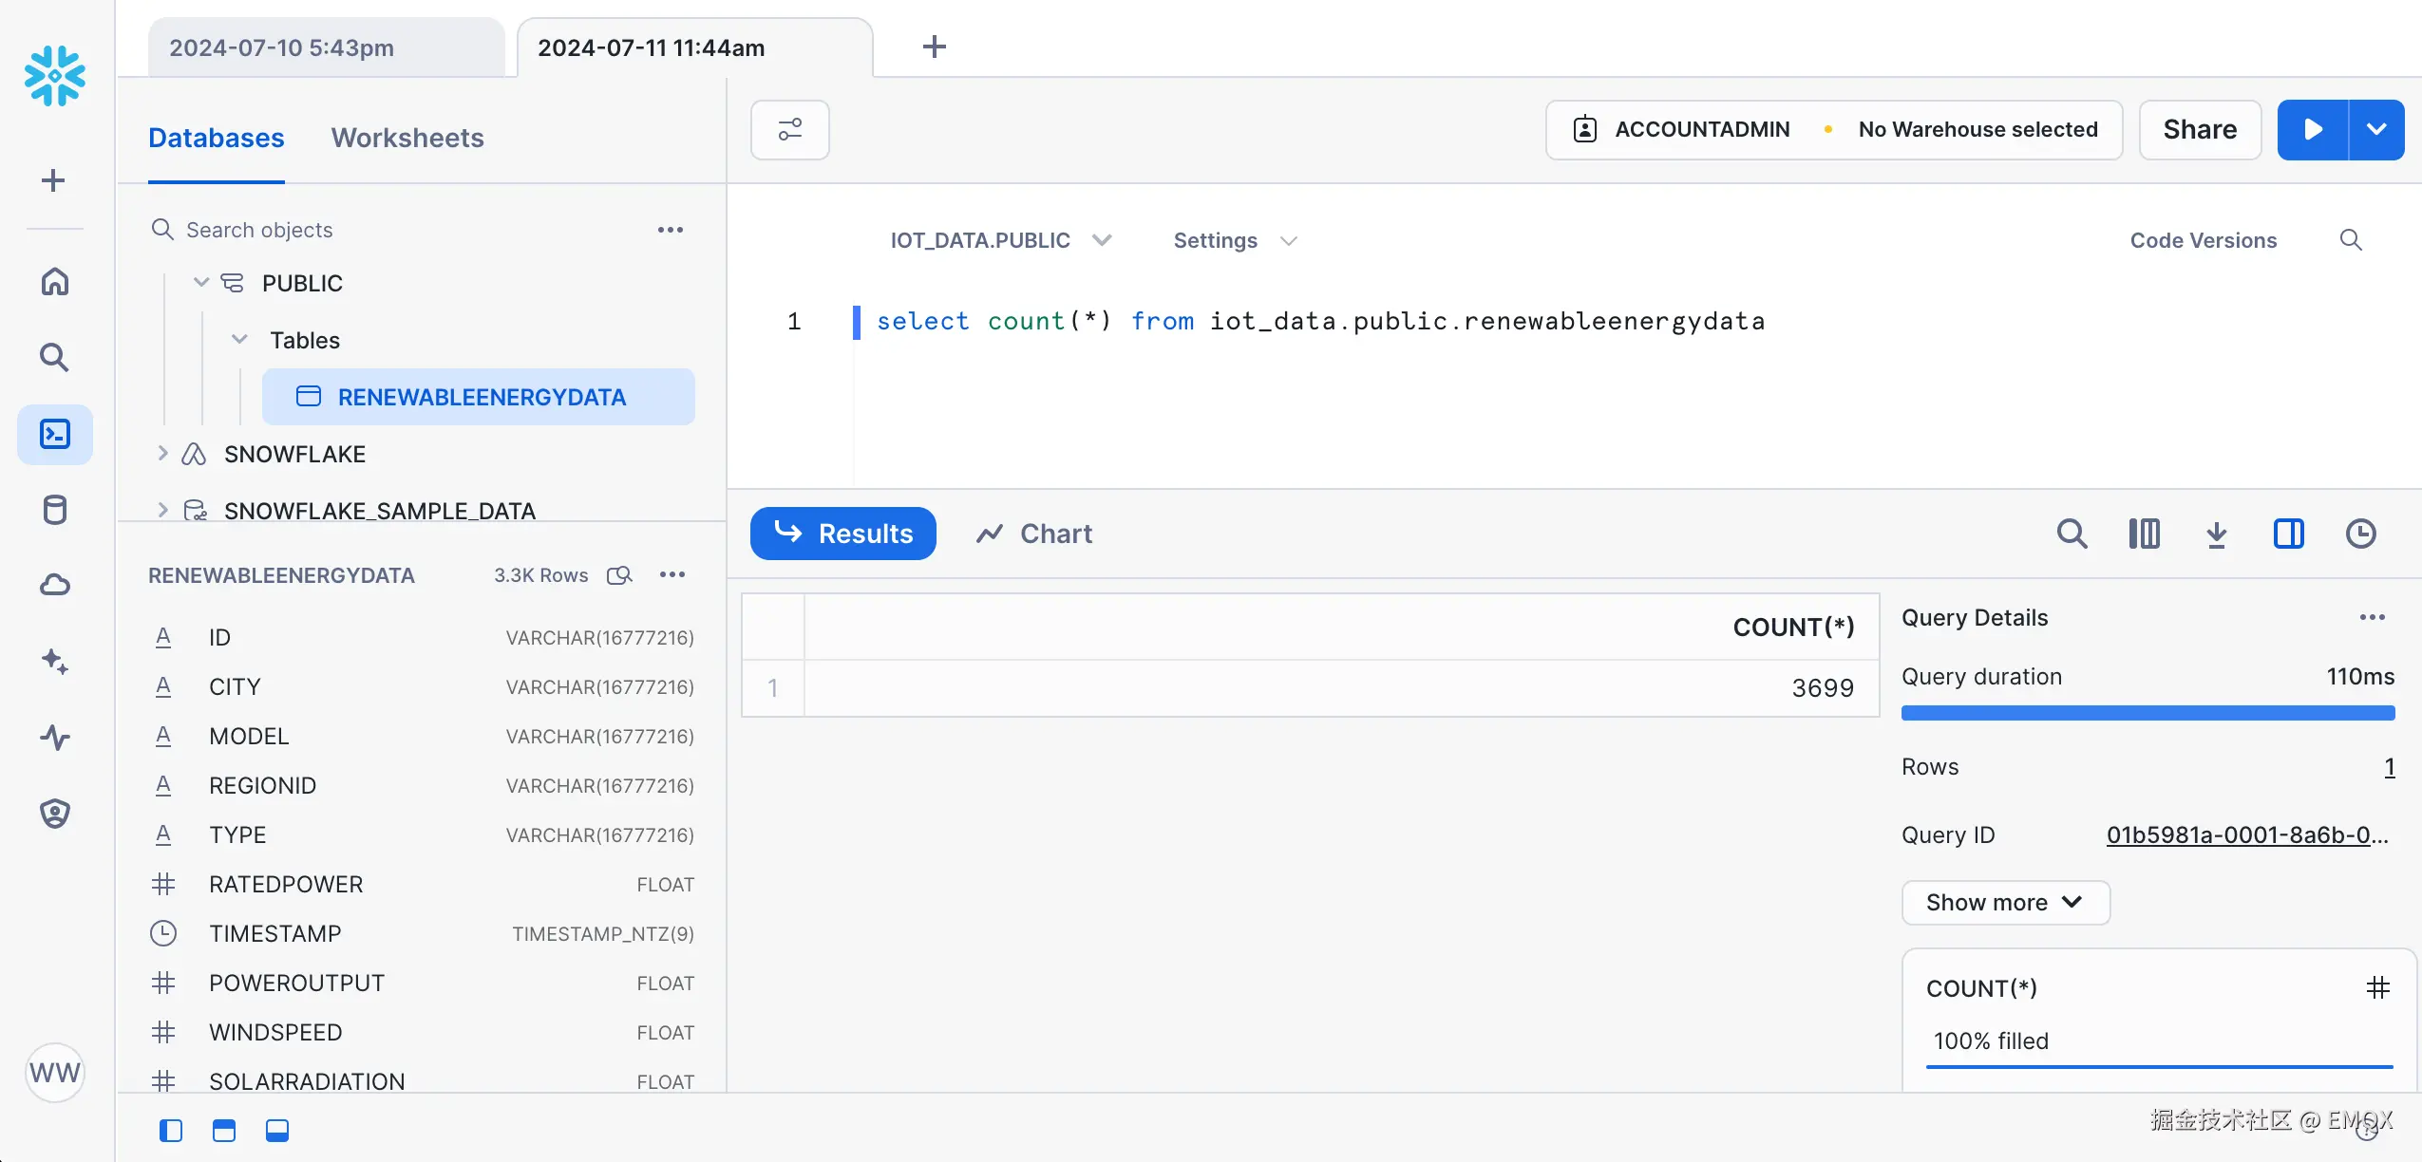Click the magnifying glass to preview RENEWABLEENERGYDATA
Viewport: 2422px width, 1162px height.
(x=618, y=575)
